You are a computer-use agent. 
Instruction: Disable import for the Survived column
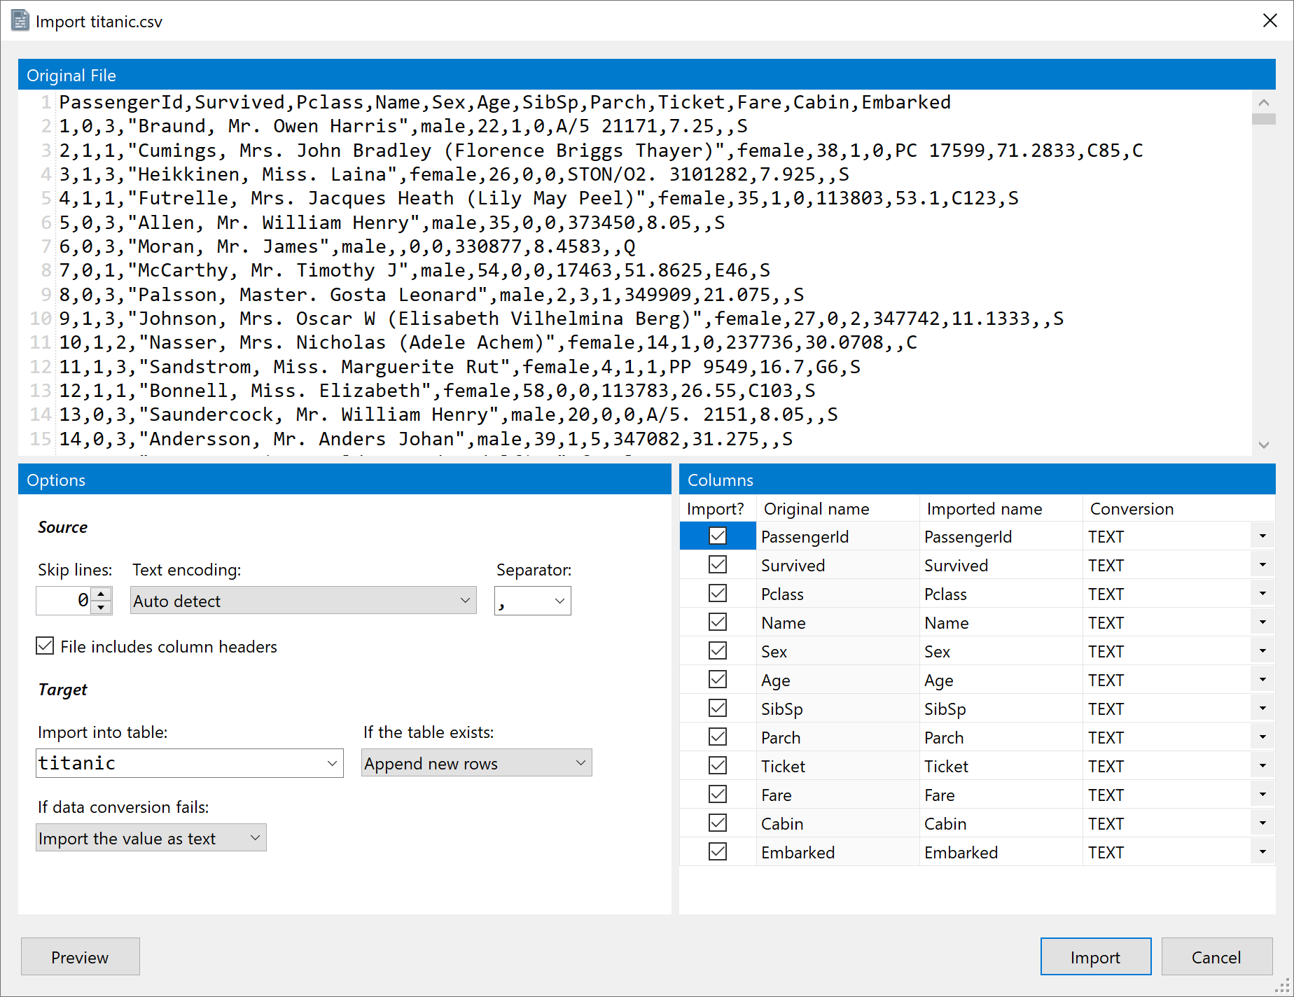717,564
